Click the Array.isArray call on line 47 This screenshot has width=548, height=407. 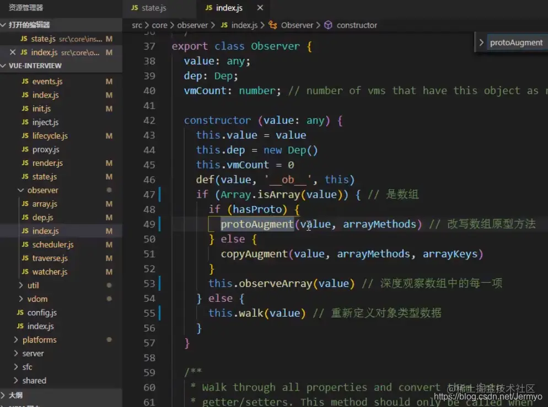(260, 194)
